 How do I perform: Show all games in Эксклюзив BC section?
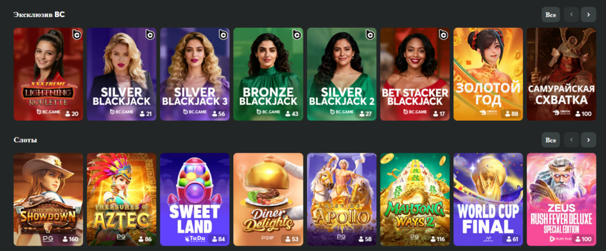pyautogui.click(x=551, y=15)
